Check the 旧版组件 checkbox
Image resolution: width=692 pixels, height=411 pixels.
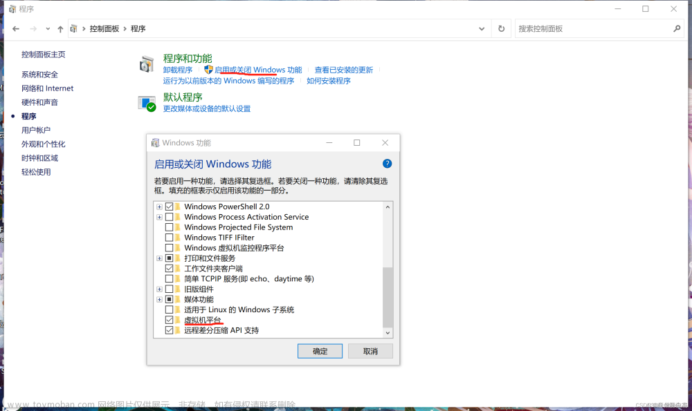coord(169,289)
